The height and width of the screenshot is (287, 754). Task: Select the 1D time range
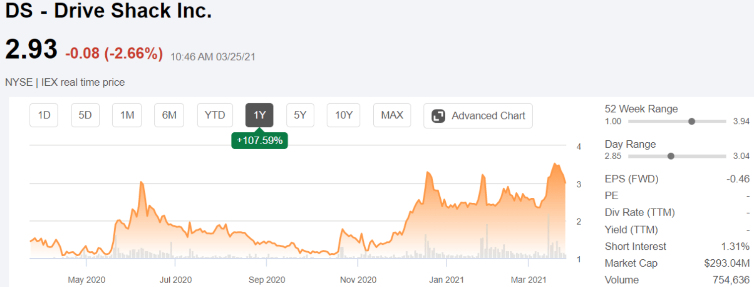(x=44, y=115)
